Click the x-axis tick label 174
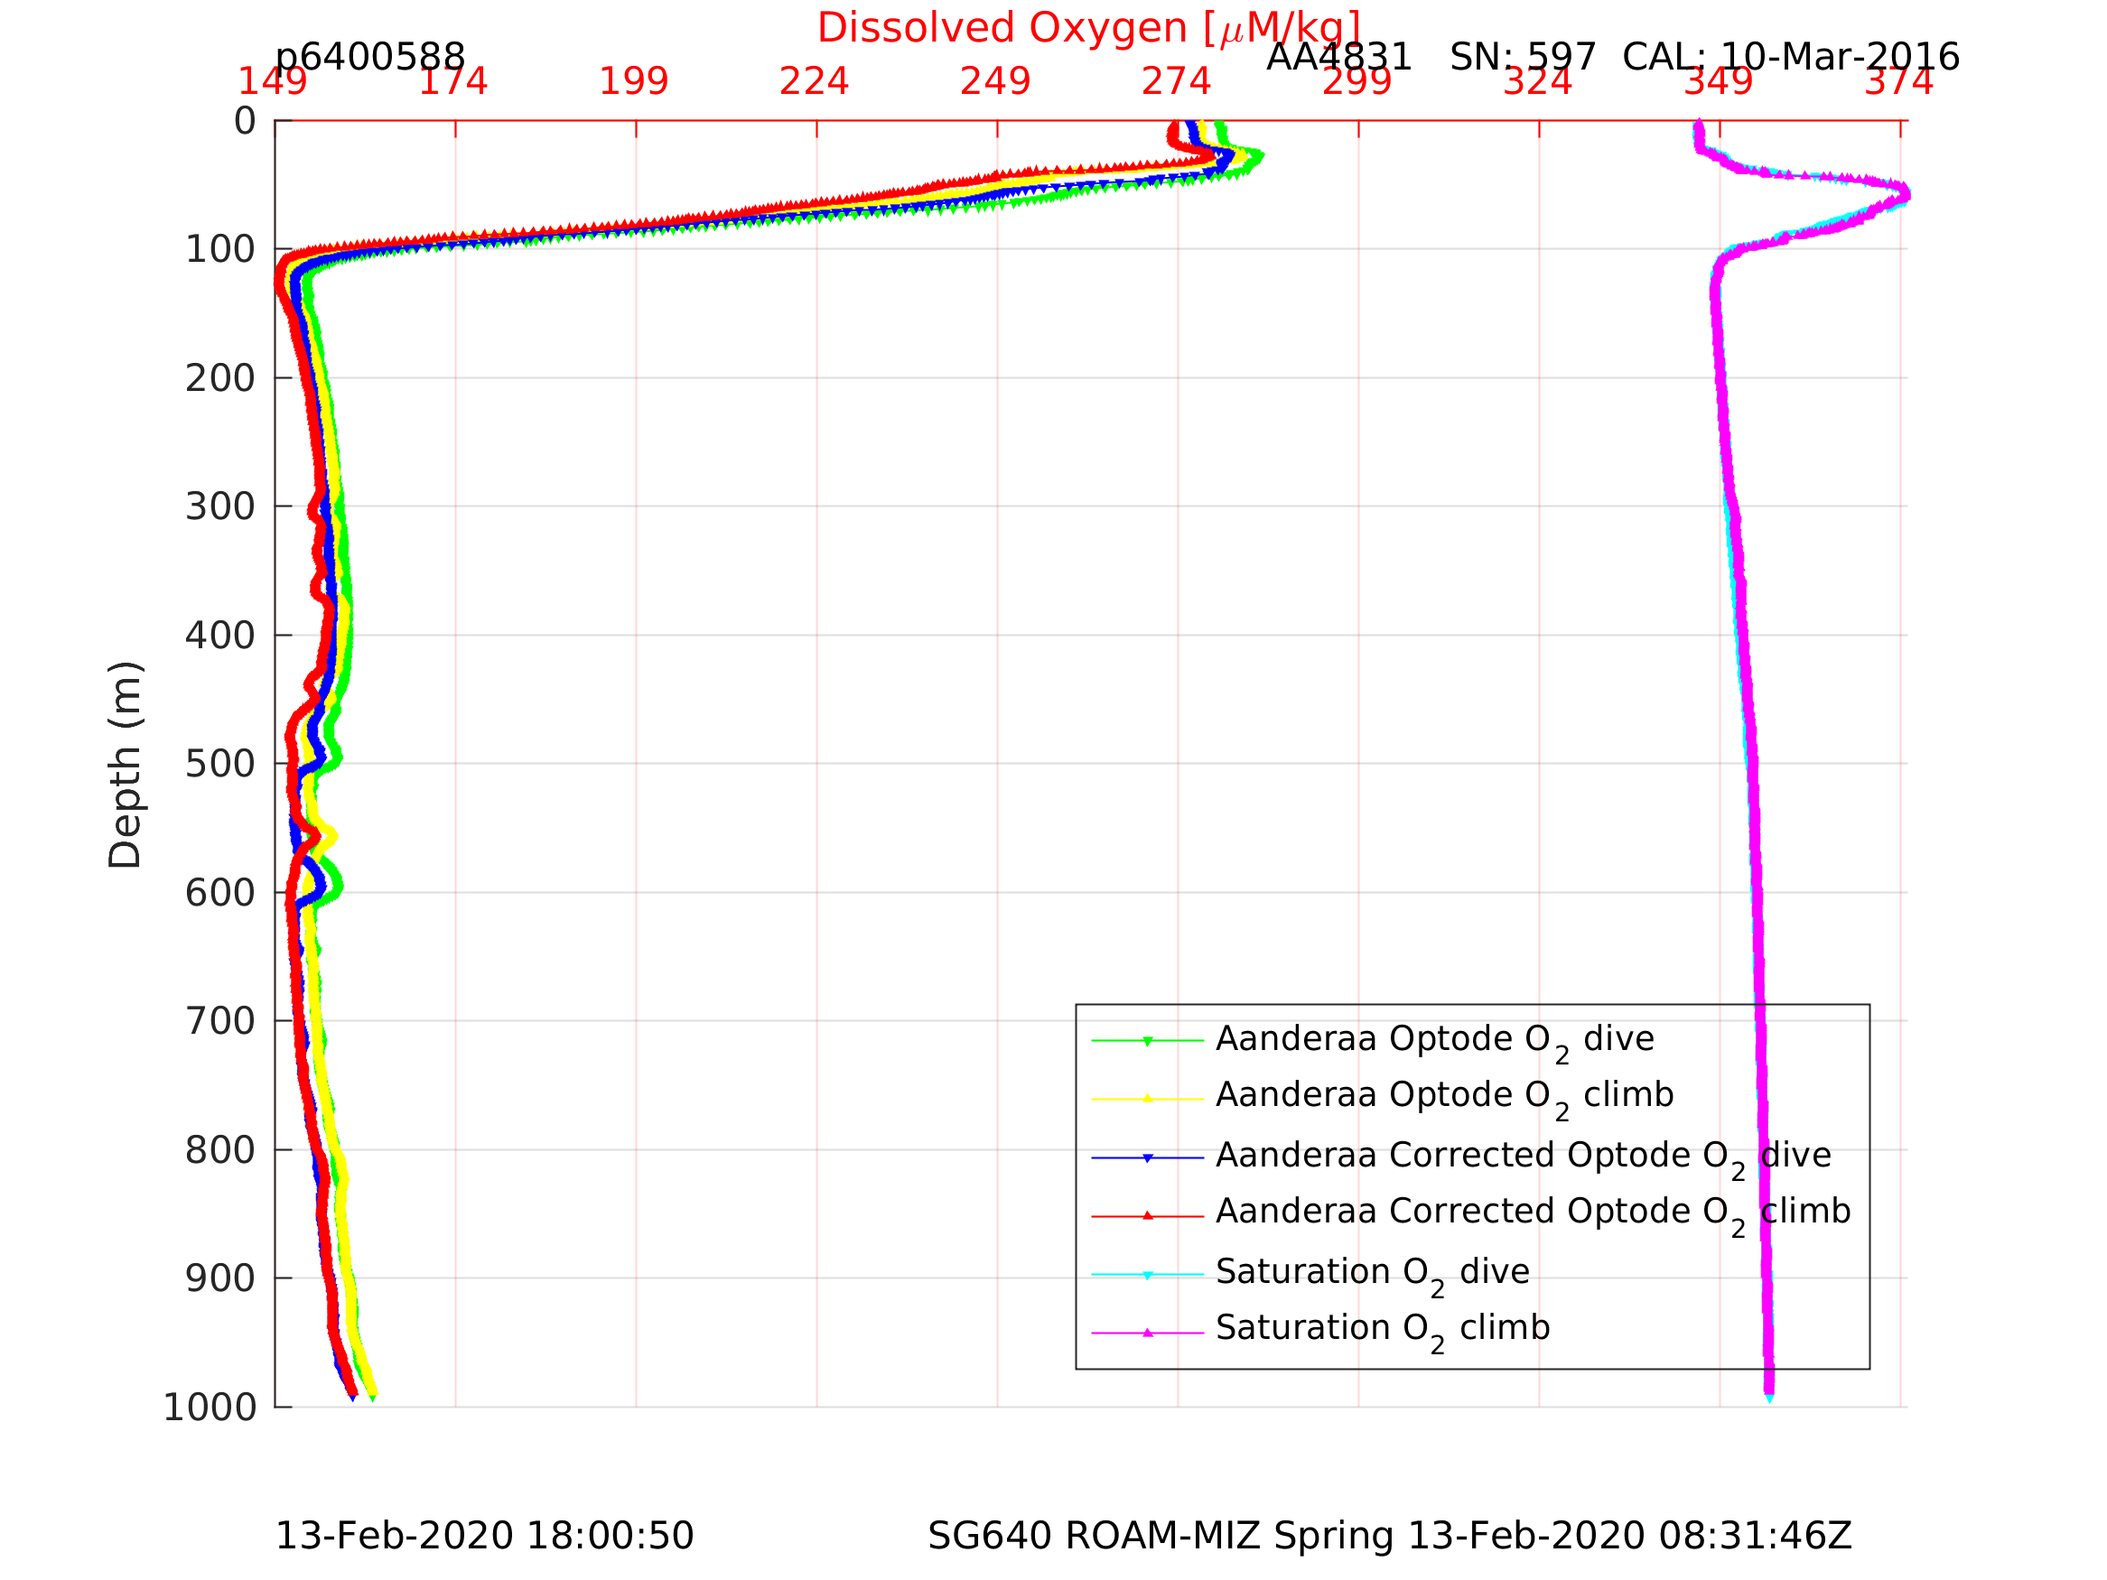This screenshot has width=2107, height=1580. [453, 82]
